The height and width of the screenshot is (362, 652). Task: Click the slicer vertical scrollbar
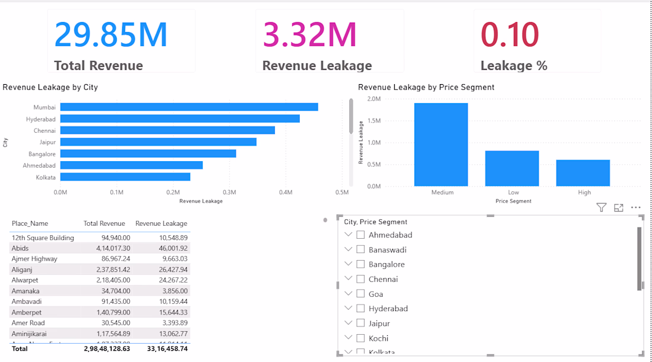click(x=639, y=258)
